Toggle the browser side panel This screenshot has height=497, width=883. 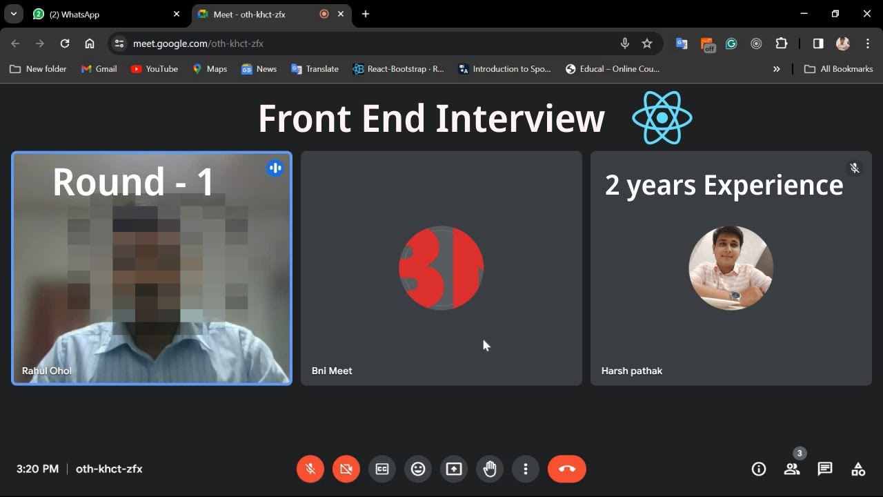(818, 43)
